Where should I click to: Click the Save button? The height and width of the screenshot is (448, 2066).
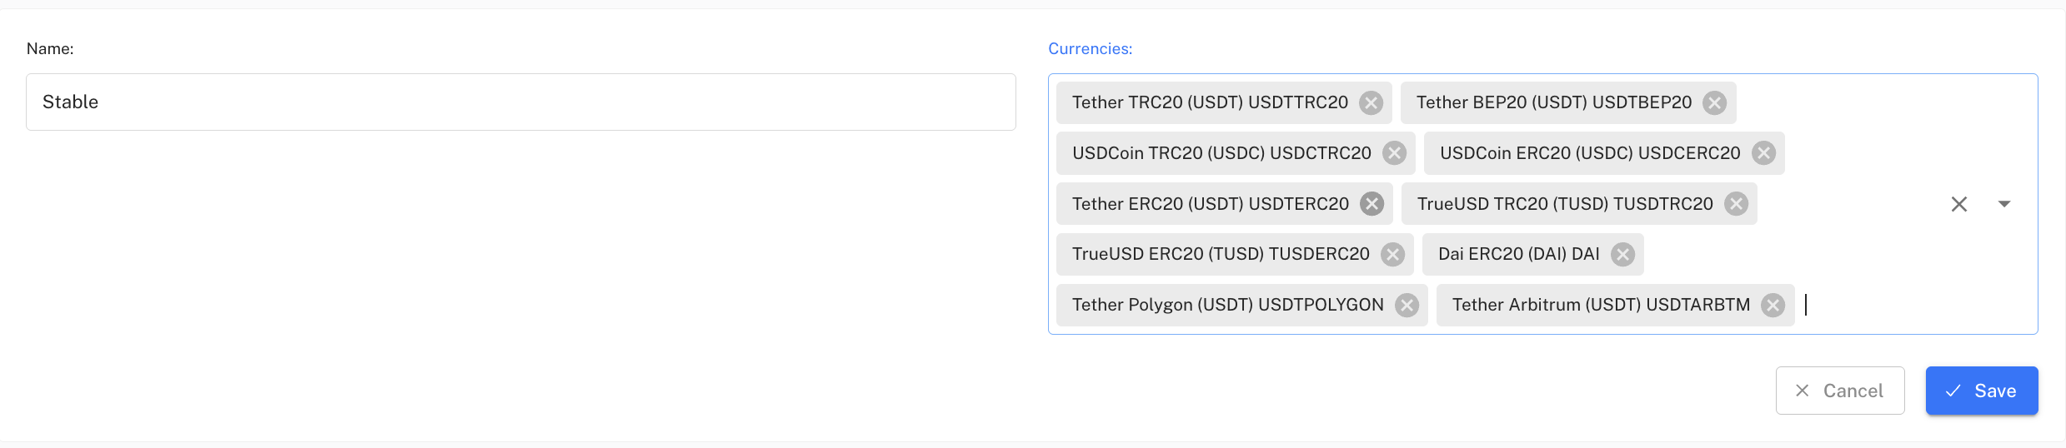[1981, 391]
